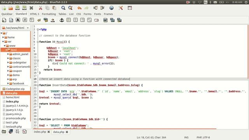Save the current file

coord(18,8)
